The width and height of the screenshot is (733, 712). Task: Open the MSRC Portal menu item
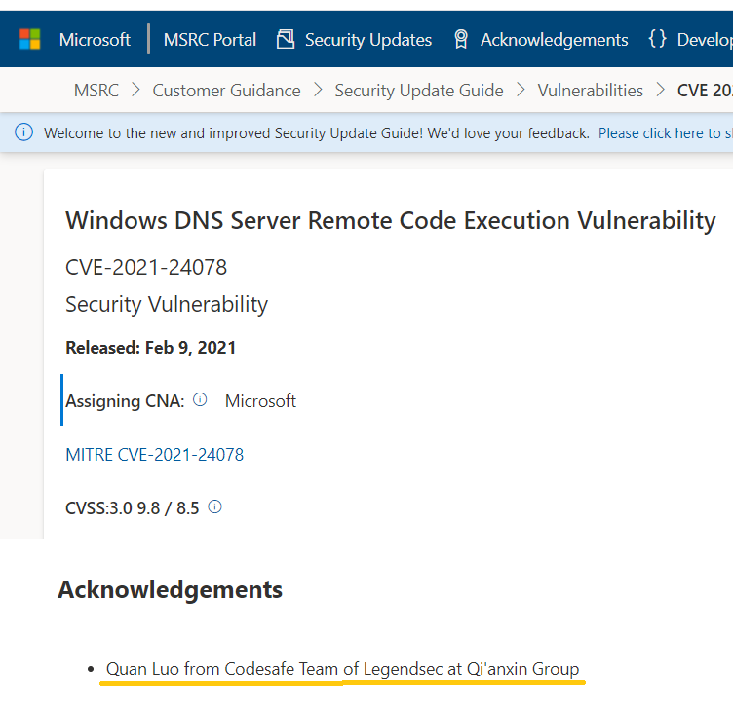pos(210,40)
